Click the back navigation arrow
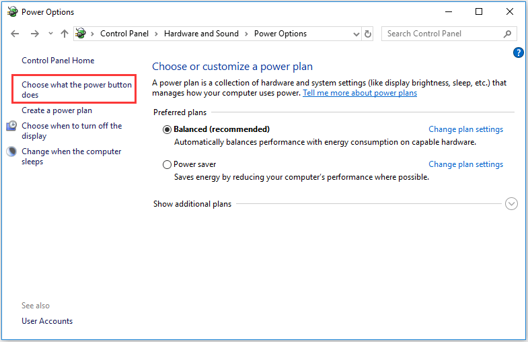The height and width of the screenshot is (342, 528). [x=15, y=34]
